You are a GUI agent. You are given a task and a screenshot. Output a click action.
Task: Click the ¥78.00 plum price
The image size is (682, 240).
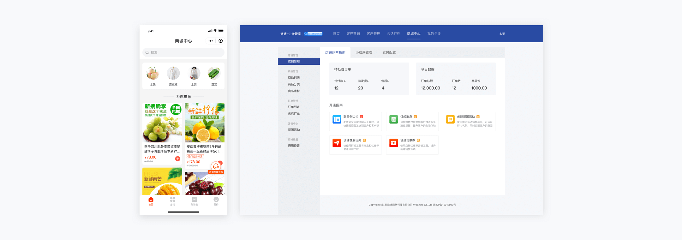151,157
